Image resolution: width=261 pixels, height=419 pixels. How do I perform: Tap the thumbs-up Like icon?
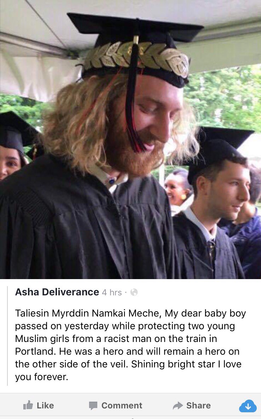pos(28,405)
